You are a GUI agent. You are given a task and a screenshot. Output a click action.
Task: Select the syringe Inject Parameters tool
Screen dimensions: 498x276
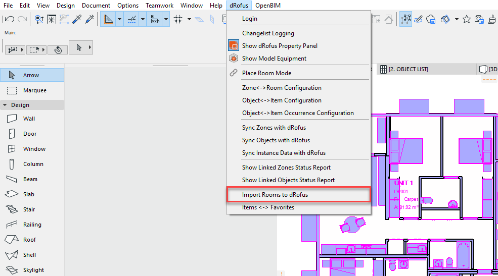tap(89, 19)
